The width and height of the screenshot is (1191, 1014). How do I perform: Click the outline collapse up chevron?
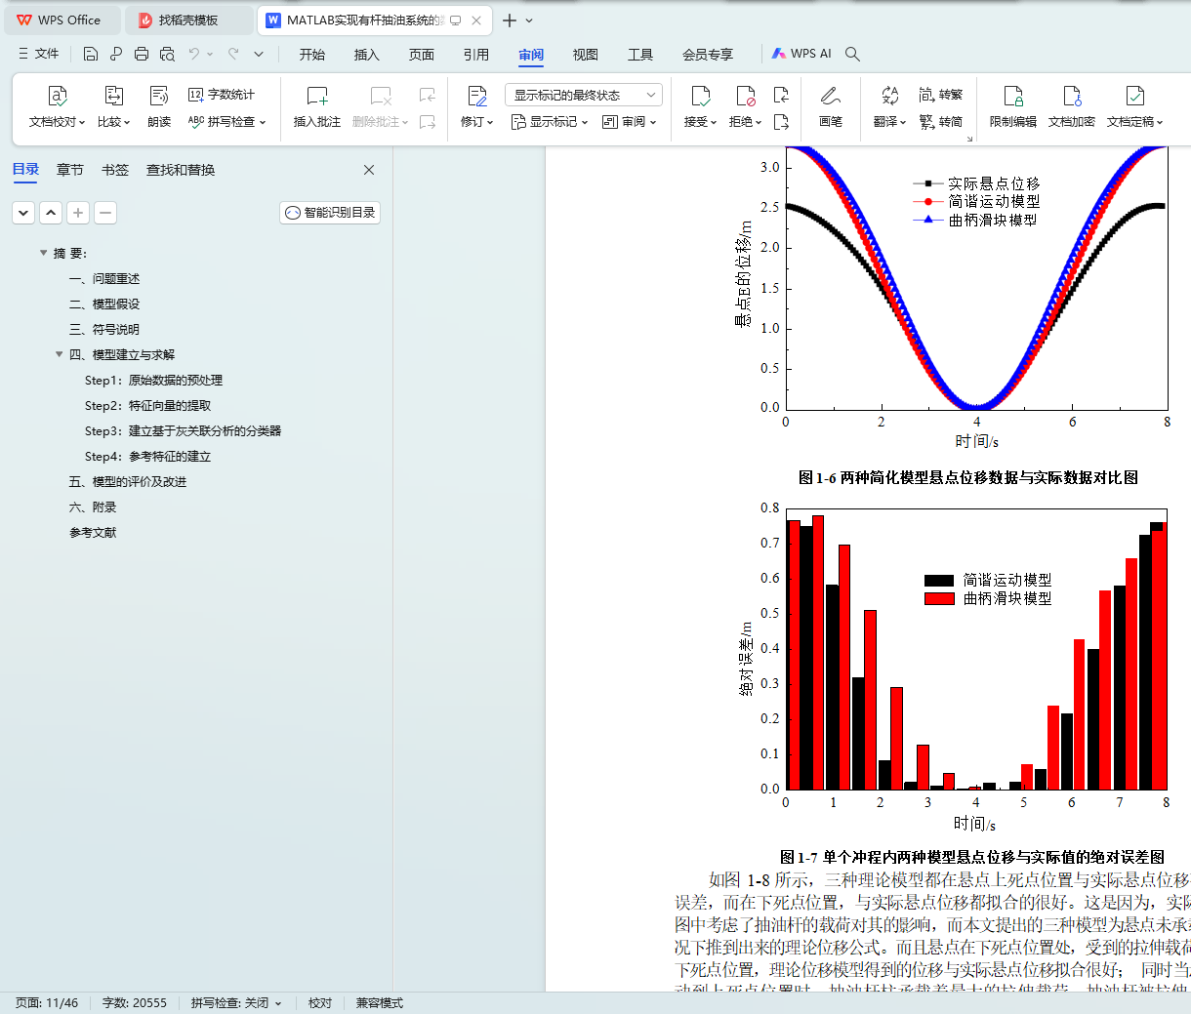(51, 212)
